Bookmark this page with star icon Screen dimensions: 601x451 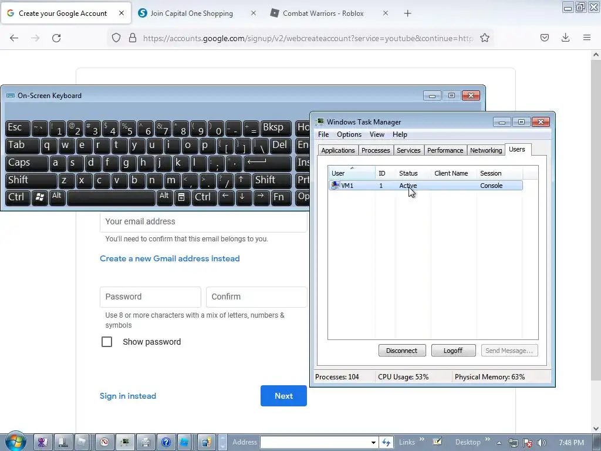tap(484, 38)
